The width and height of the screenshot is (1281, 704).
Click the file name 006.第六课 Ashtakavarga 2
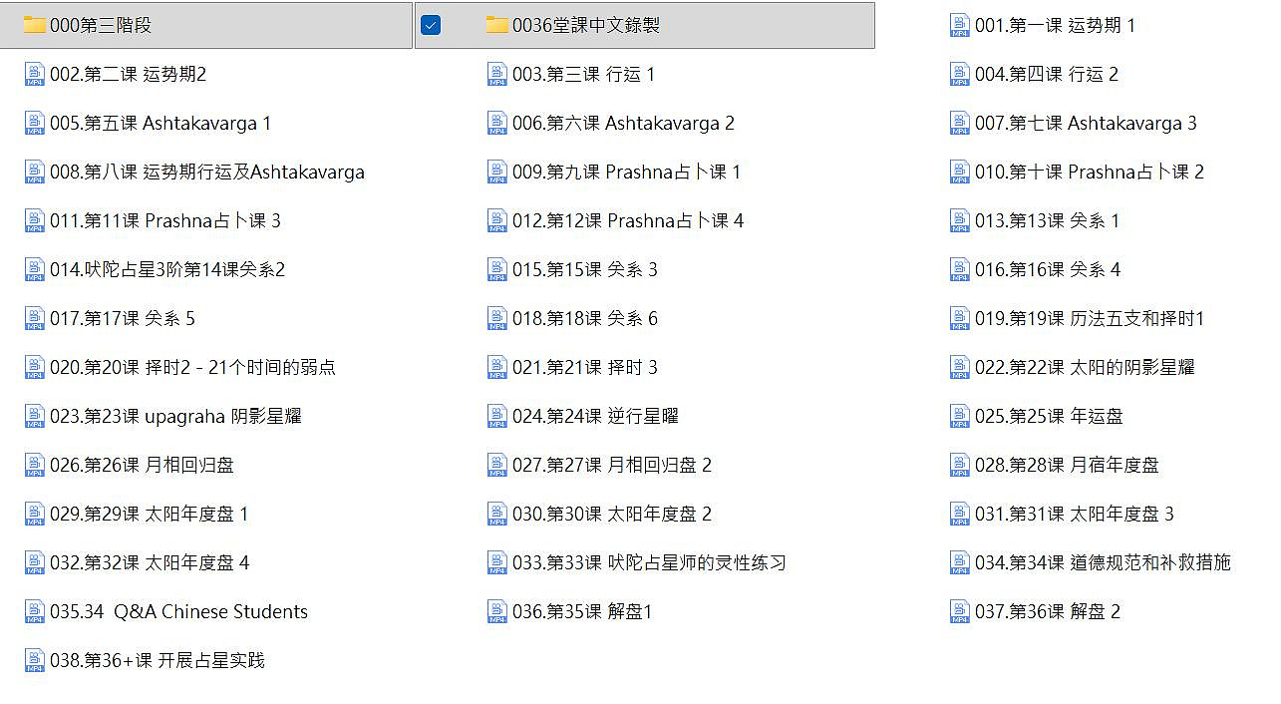[x=623, y=123]
